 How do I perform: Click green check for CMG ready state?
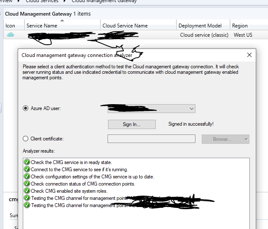coord(27,162)
